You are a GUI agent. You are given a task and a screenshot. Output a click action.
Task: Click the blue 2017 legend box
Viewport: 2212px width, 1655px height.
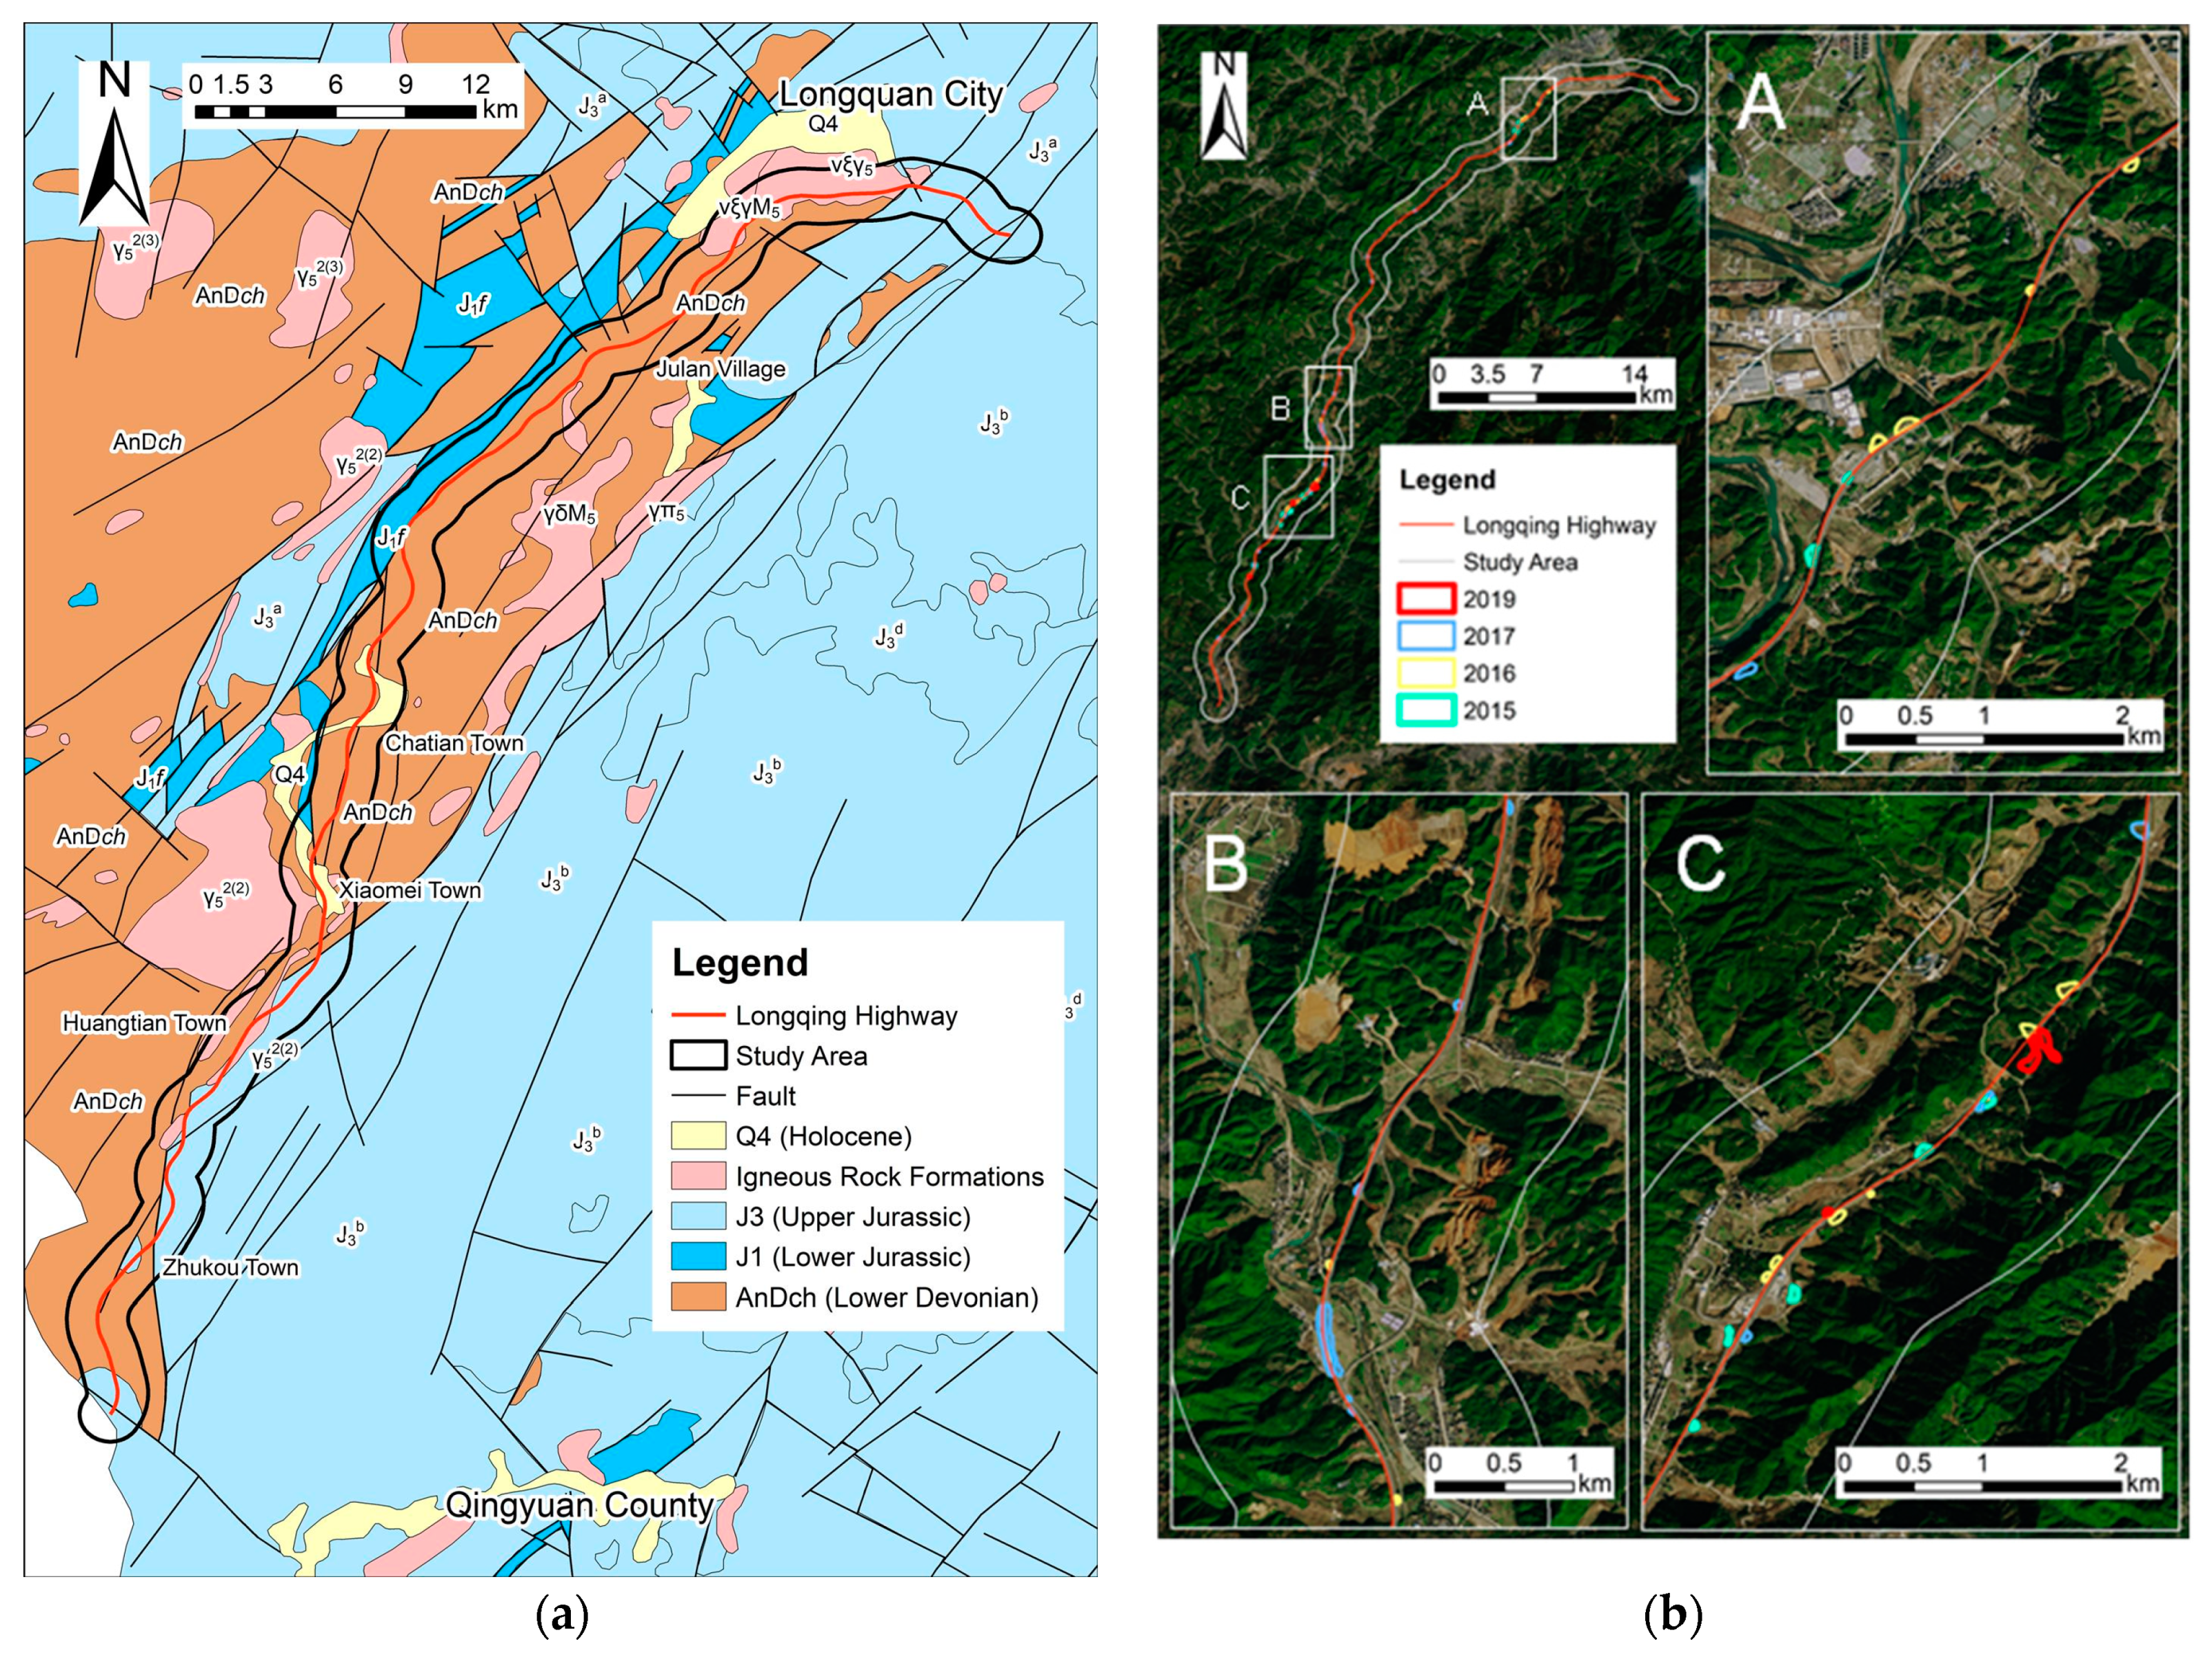(1426, 636)
